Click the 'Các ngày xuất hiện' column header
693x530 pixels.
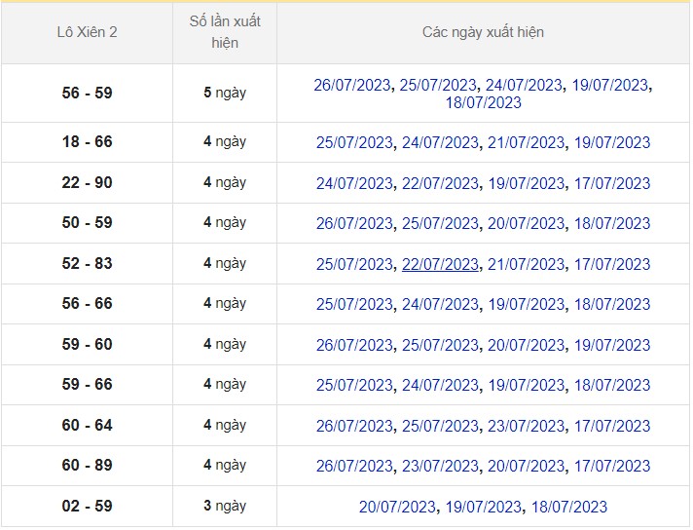coord(483,32)
